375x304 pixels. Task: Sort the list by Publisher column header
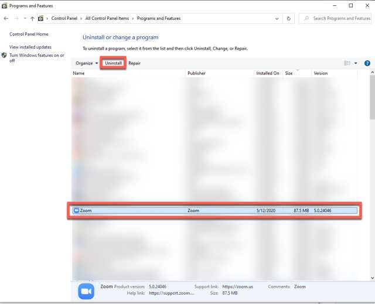(x=196, y=73)
